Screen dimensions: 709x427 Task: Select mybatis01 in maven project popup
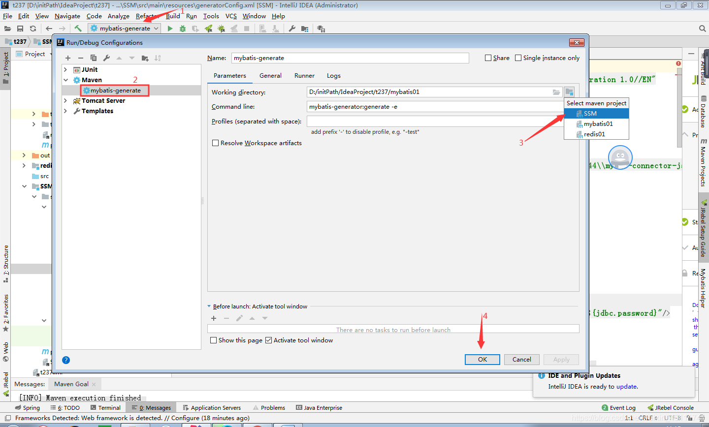click(596, 124)
